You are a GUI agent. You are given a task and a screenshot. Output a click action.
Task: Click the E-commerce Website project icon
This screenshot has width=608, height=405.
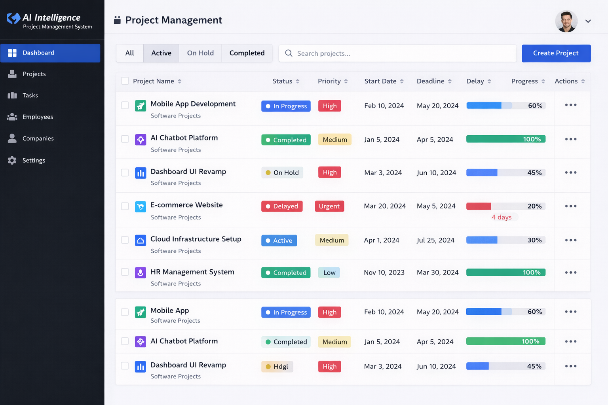(x=141, y=206)
